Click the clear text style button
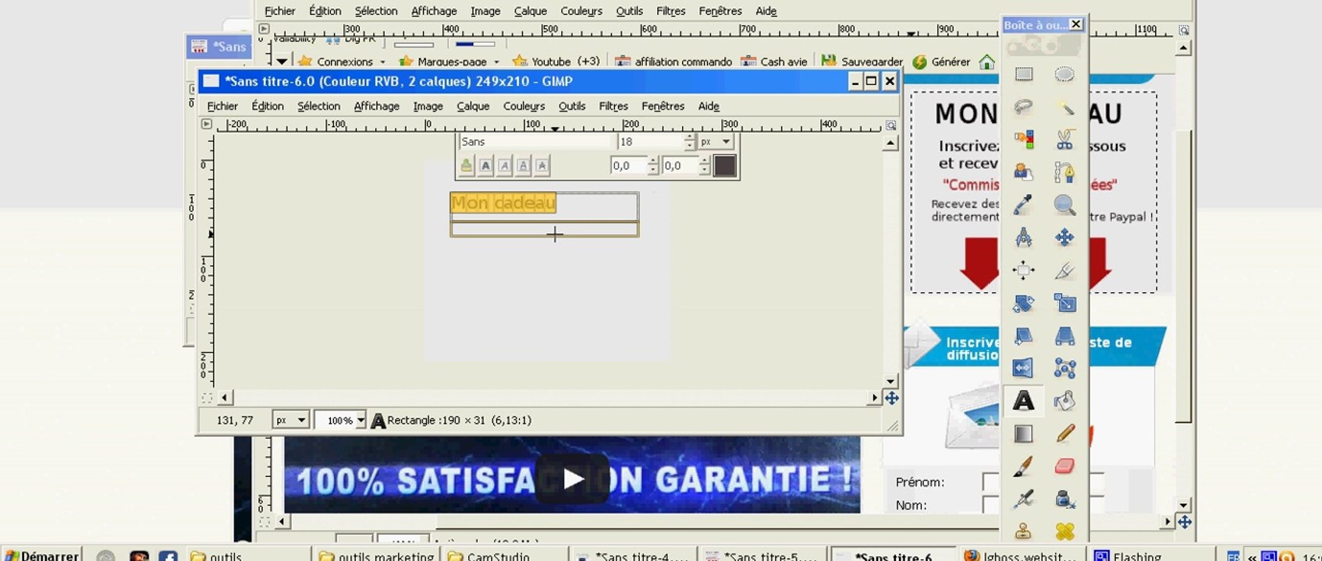The image size is (1322, 561). pyautogui.click(x=467, y=165)
